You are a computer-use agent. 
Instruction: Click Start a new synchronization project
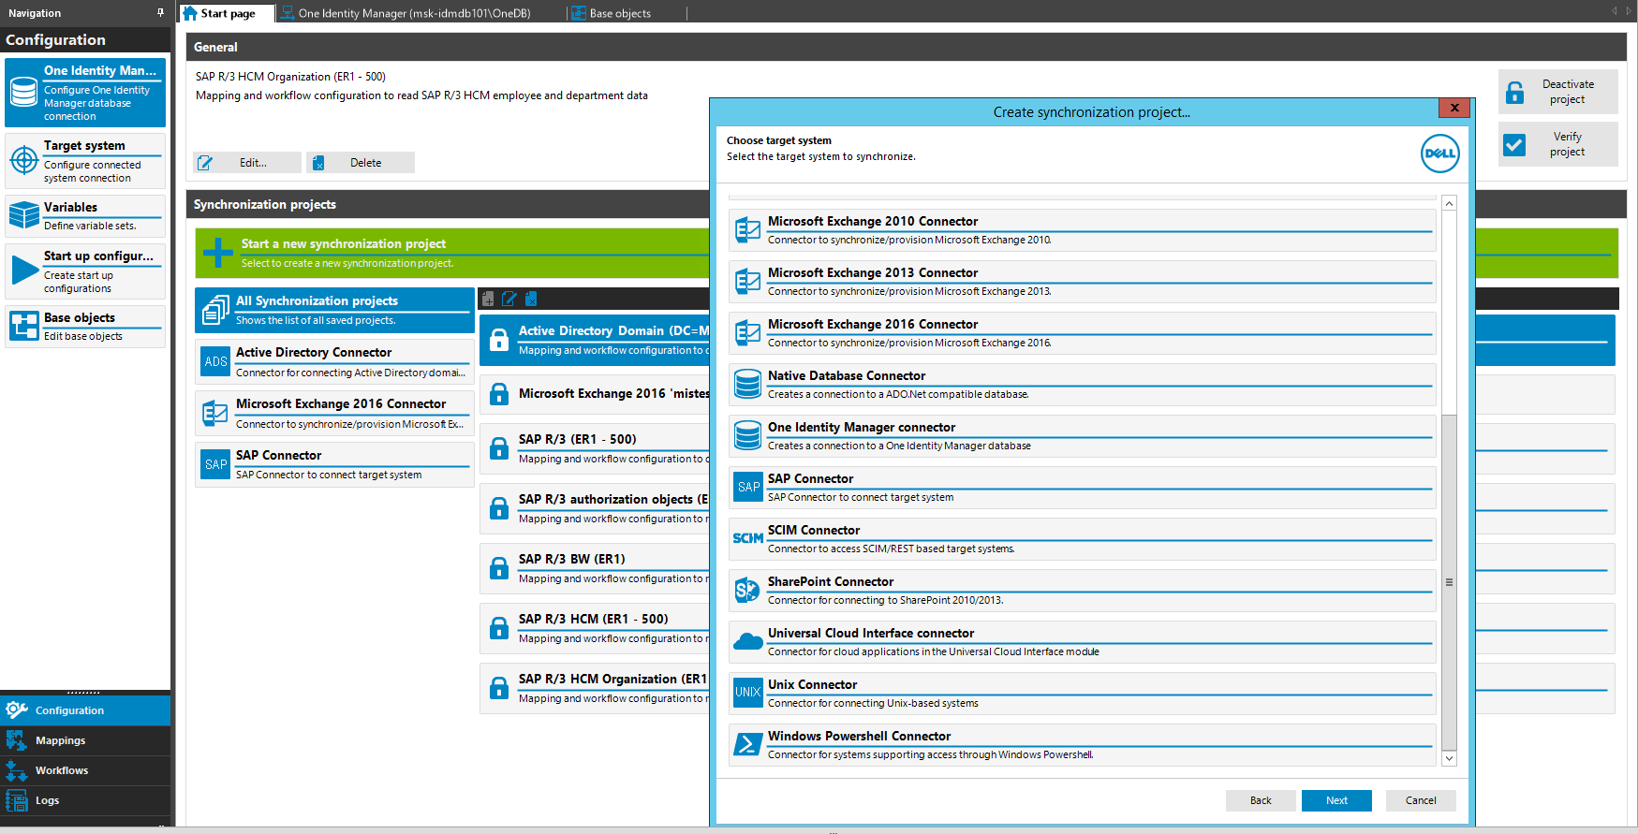(452, 253)
